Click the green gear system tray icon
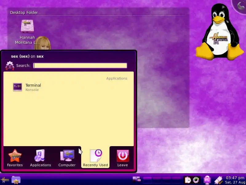This screenshot has width=246, height=185. [196, 180]
